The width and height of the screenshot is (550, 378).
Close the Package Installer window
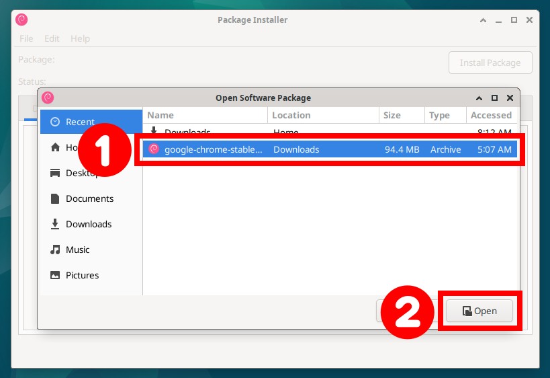(x=530, y=20)
